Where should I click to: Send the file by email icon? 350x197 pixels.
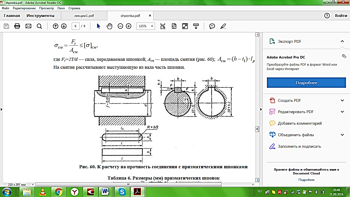[x=28, y=26]
